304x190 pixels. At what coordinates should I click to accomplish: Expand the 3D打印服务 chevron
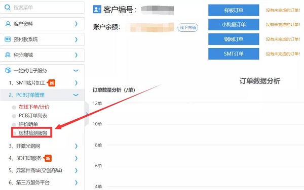(x=76, y=158)
